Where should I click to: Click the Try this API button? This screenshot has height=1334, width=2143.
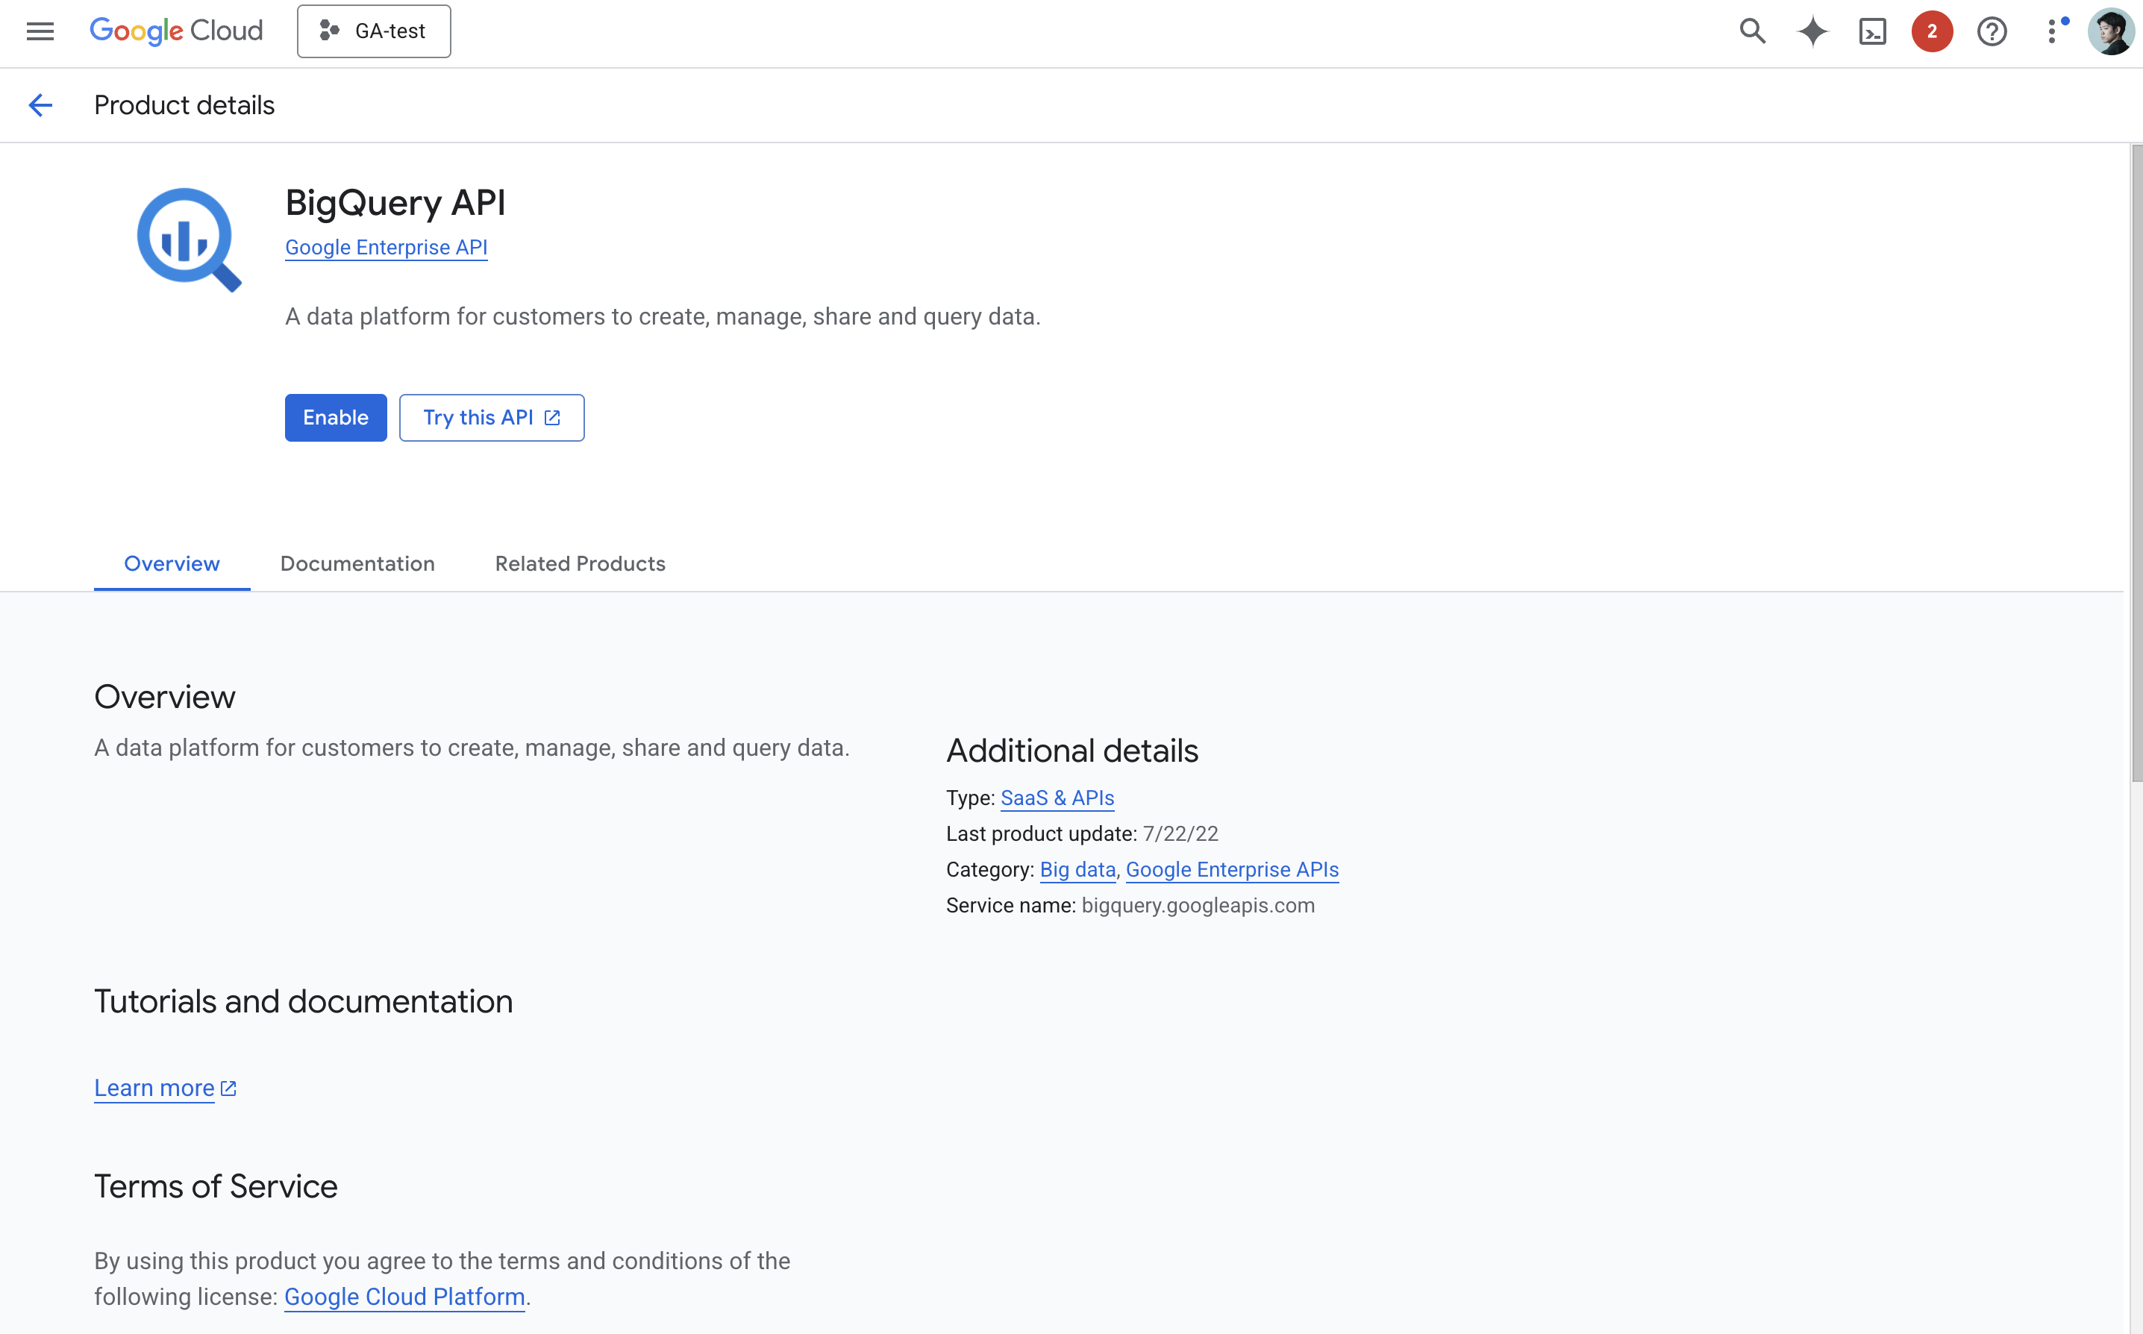tap(492, 417)
